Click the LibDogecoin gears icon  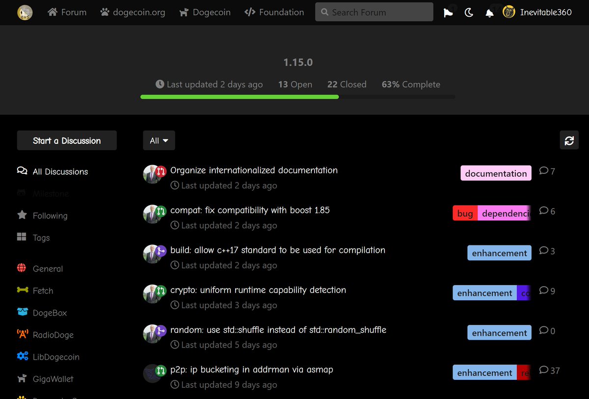pos(22,356)
